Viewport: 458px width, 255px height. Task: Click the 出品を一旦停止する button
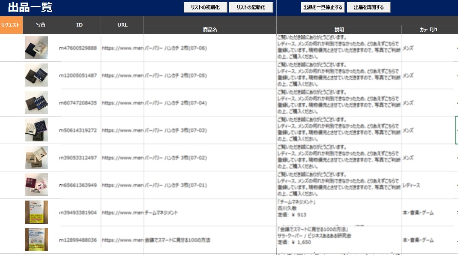[323, 7]
